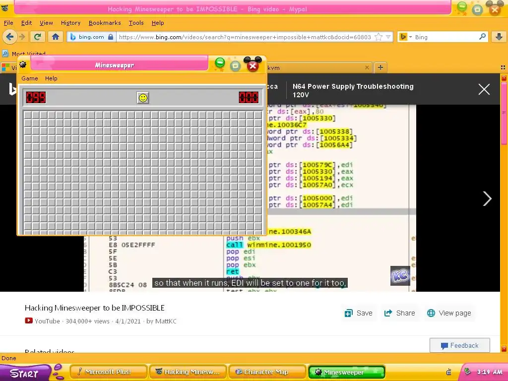508x381 pixels.
Task: Click the Bing search input field
Action: click(446, 37)
